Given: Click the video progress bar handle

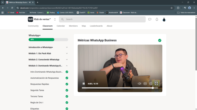Looking at the screenshot, I should [153, 88].
